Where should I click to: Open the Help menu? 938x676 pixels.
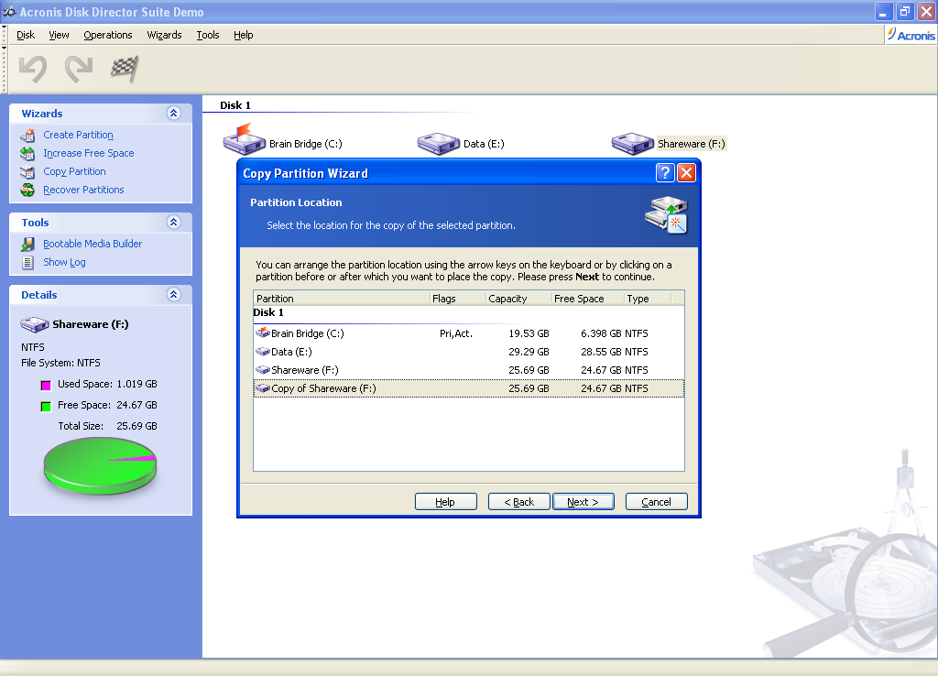click(244, 35)
